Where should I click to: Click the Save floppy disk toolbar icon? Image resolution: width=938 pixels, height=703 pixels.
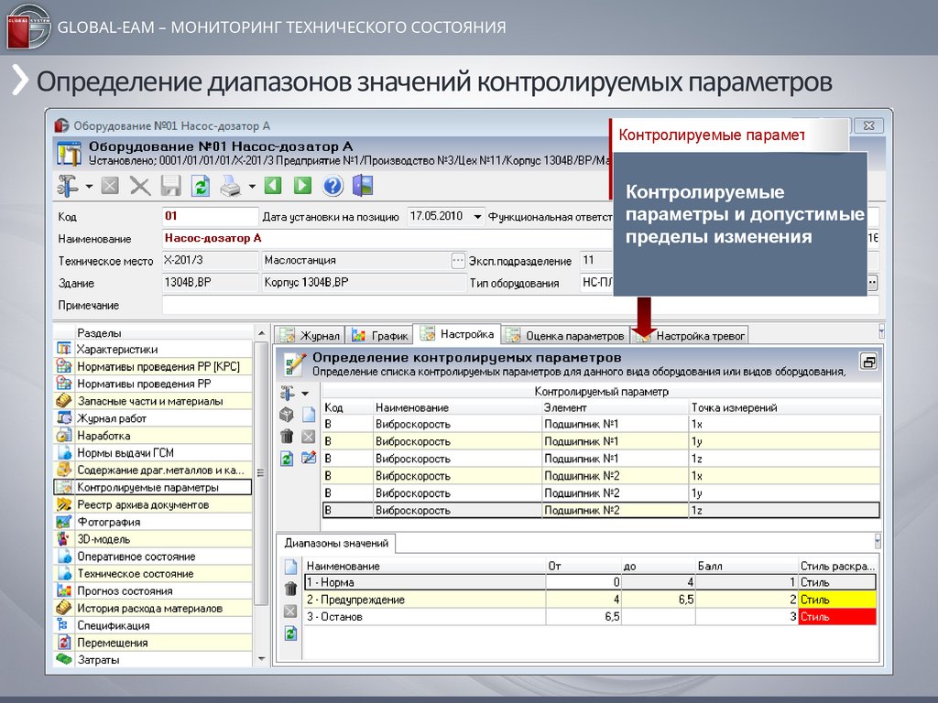pyautogui.click(x=170, y=187)
